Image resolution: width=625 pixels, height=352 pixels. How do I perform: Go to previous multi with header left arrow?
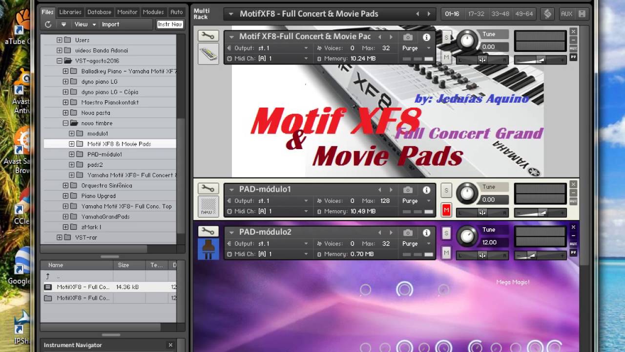pos(417,14)
